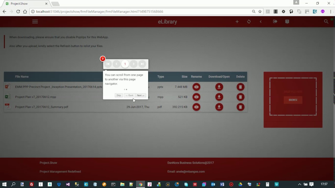Click the 29-Jun-2017, Thu date cell
This screenshot has width=335, height=188.
point(138,107)
